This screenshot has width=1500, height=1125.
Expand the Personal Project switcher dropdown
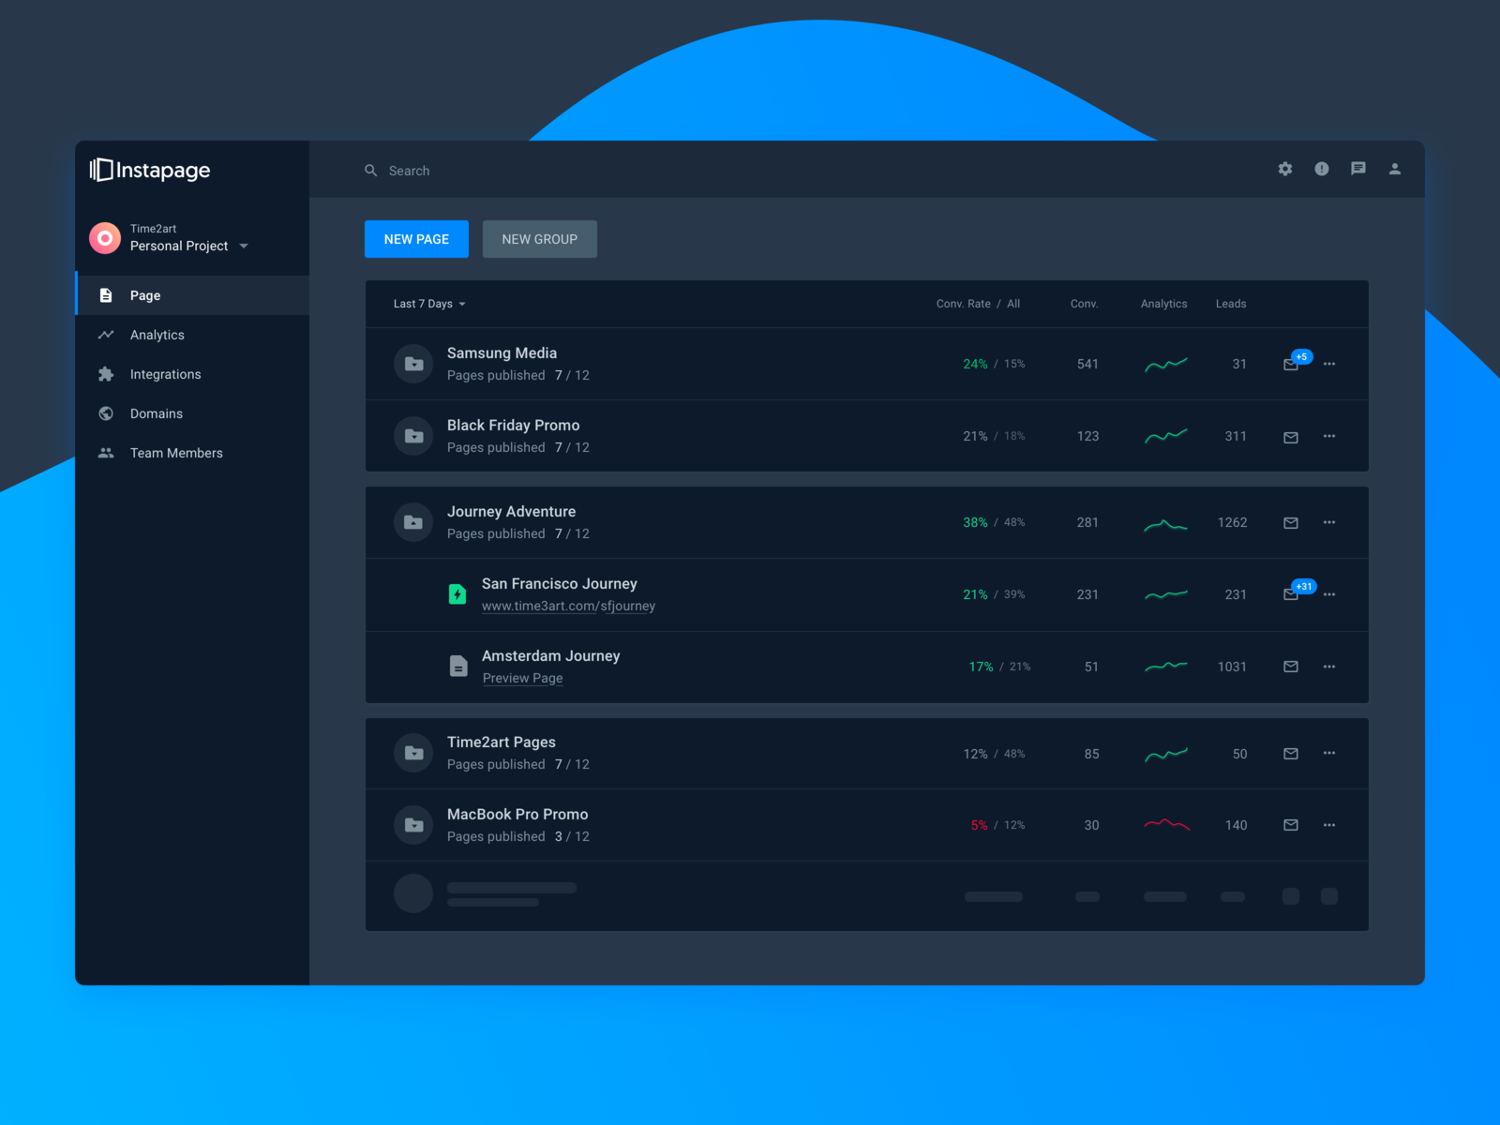point(244,247)
